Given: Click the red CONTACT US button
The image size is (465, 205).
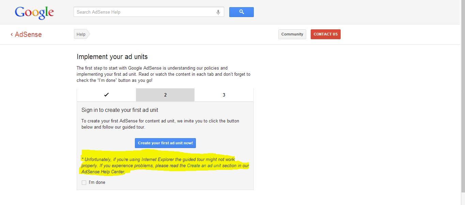Looking at the screenshot, I should click(326, 34).
